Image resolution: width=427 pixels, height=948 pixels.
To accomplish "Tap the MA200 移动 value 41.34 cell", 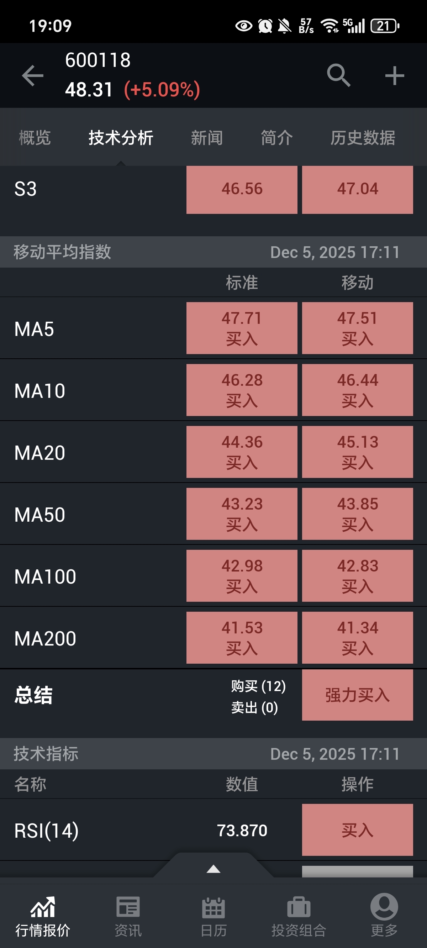I will tap(357, 637).
